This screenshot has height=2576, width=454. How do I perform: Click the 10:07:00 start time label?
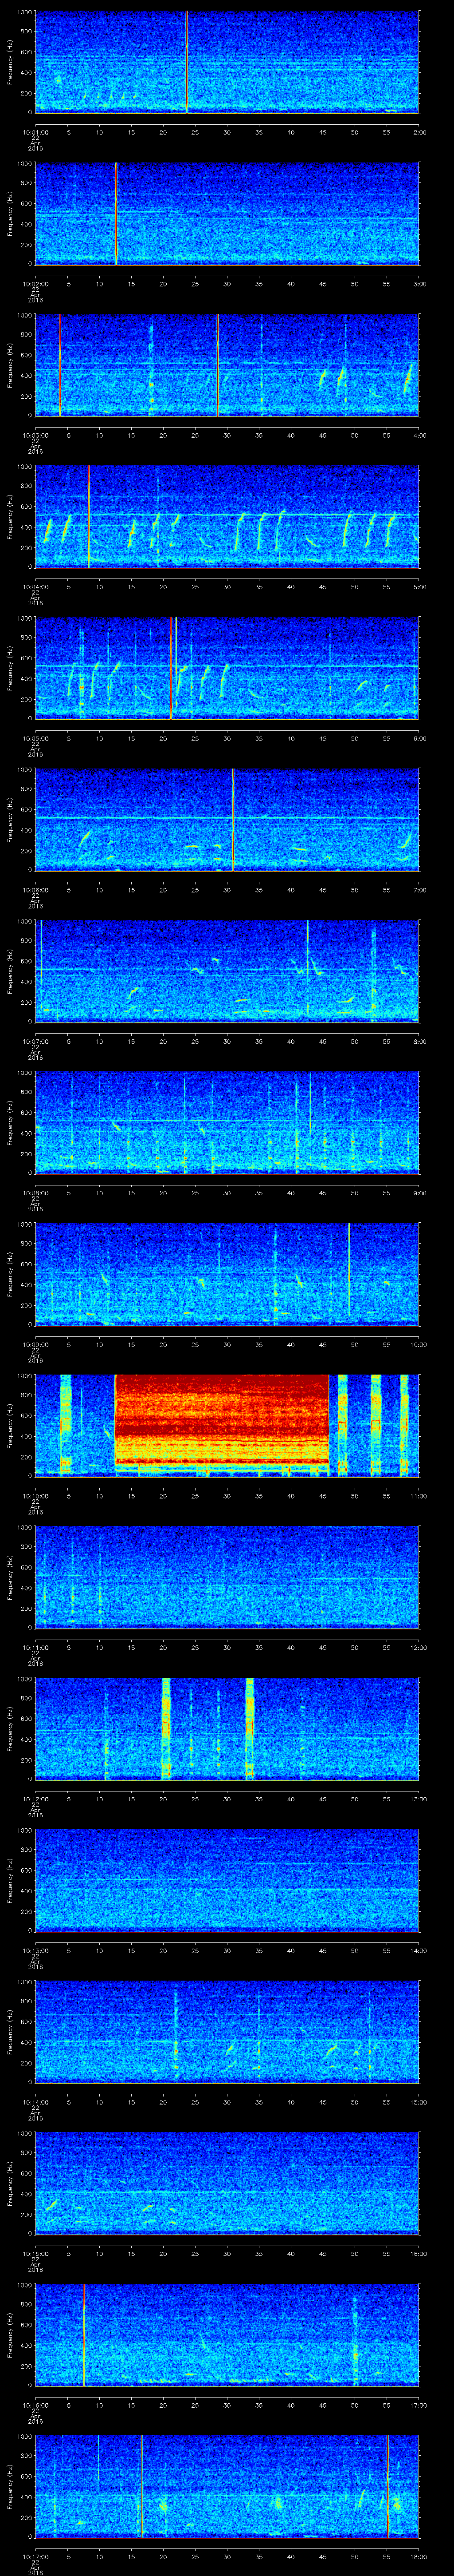point(35,1042)
